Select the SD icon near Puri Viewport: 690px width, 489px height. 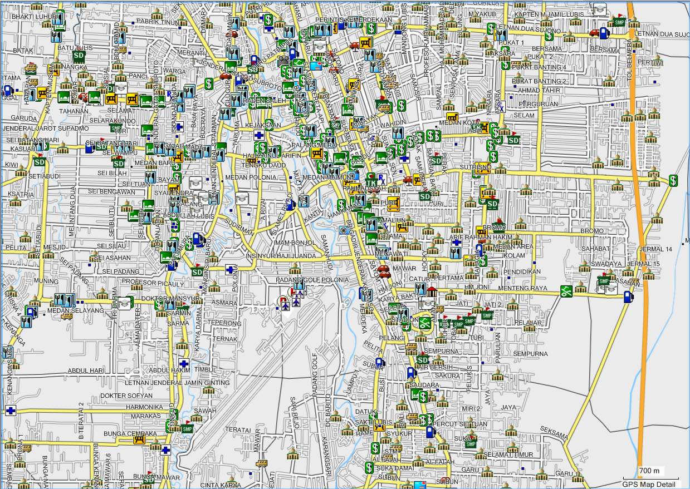click(425, 196)
